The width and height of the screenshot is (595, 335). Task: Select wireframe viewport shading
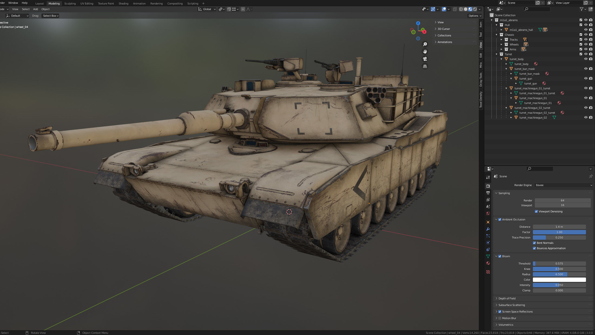coord(461,9)
